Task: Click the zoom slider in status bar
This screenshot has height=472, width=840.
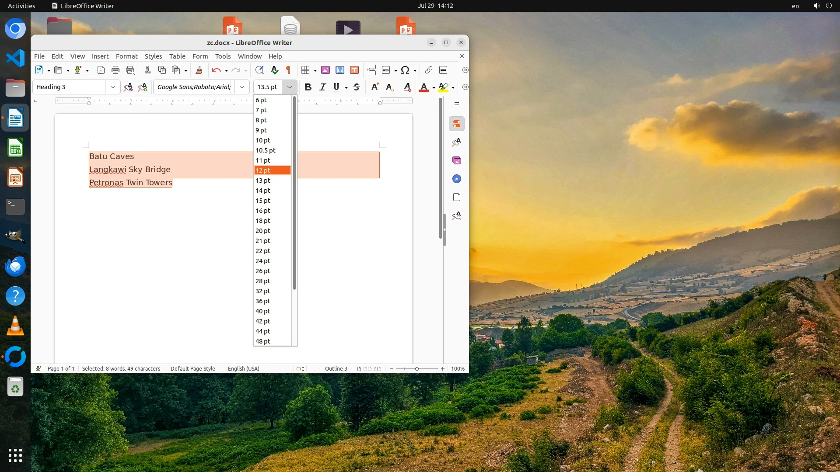Action: pos(416,369)
